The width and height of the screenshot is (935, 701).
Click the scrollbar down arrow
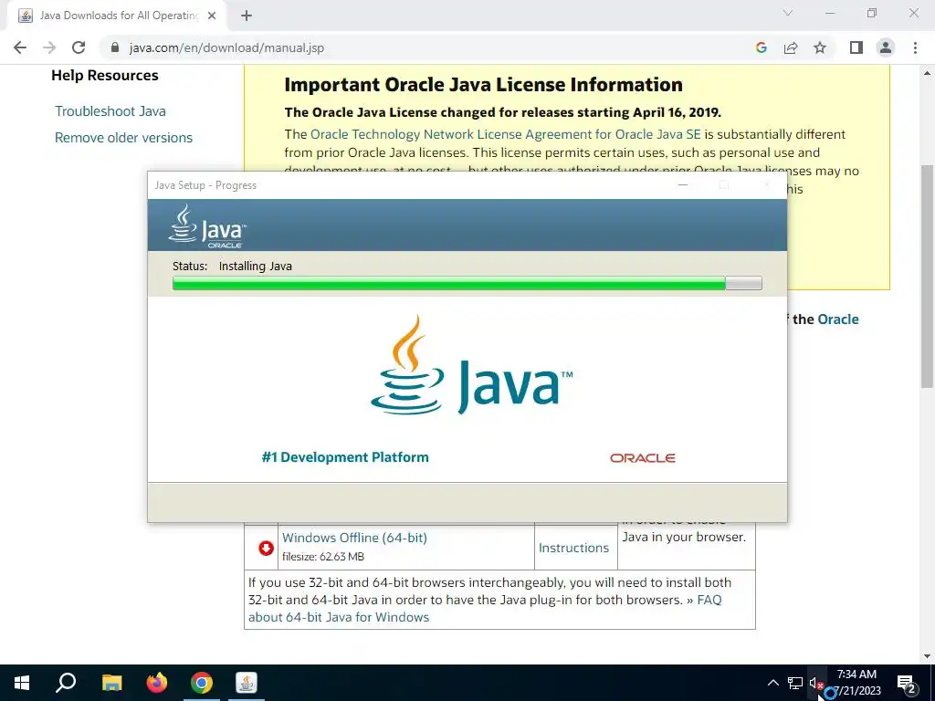(x=927, y=656)
